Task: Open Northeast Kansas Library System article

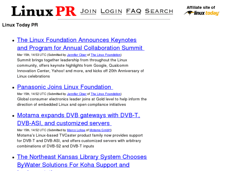Action: click(x=82, y=162)
